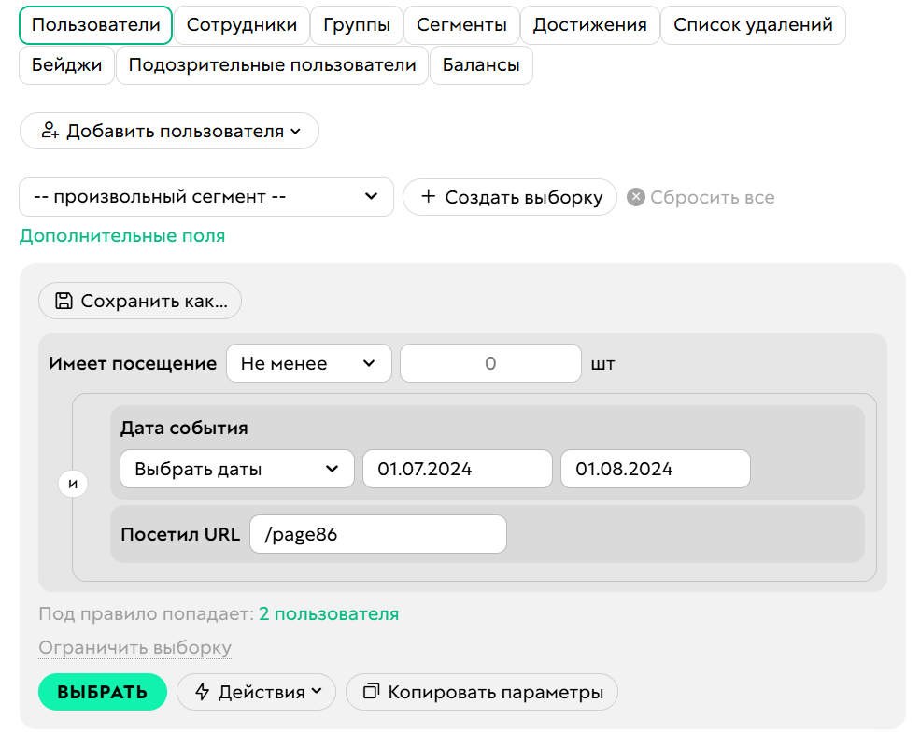Screen dimensions: 920x732
Task: Open the Выбрать даты dropdown
Action: (x=236, y=469)
